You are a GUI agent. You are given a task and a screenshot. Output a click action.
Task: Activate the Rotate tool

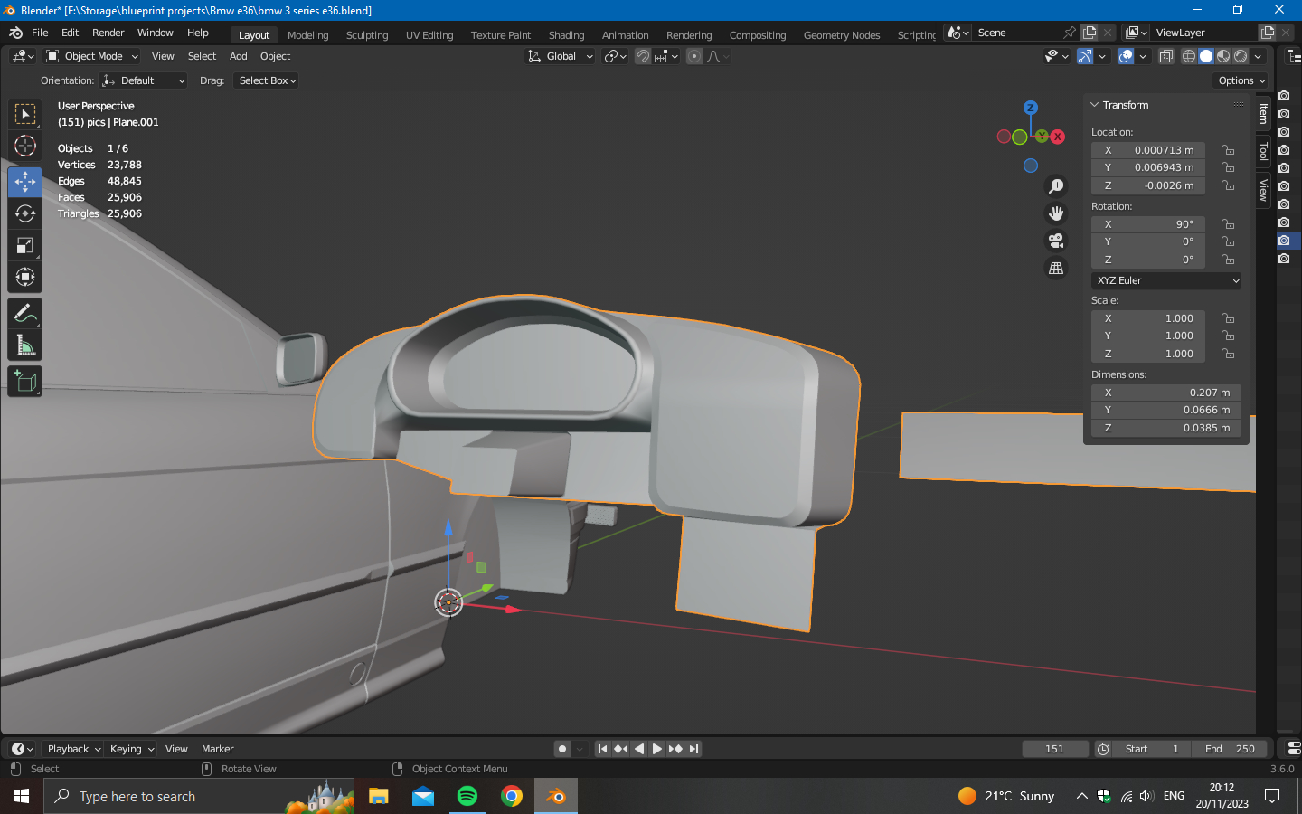coord(24,213)
